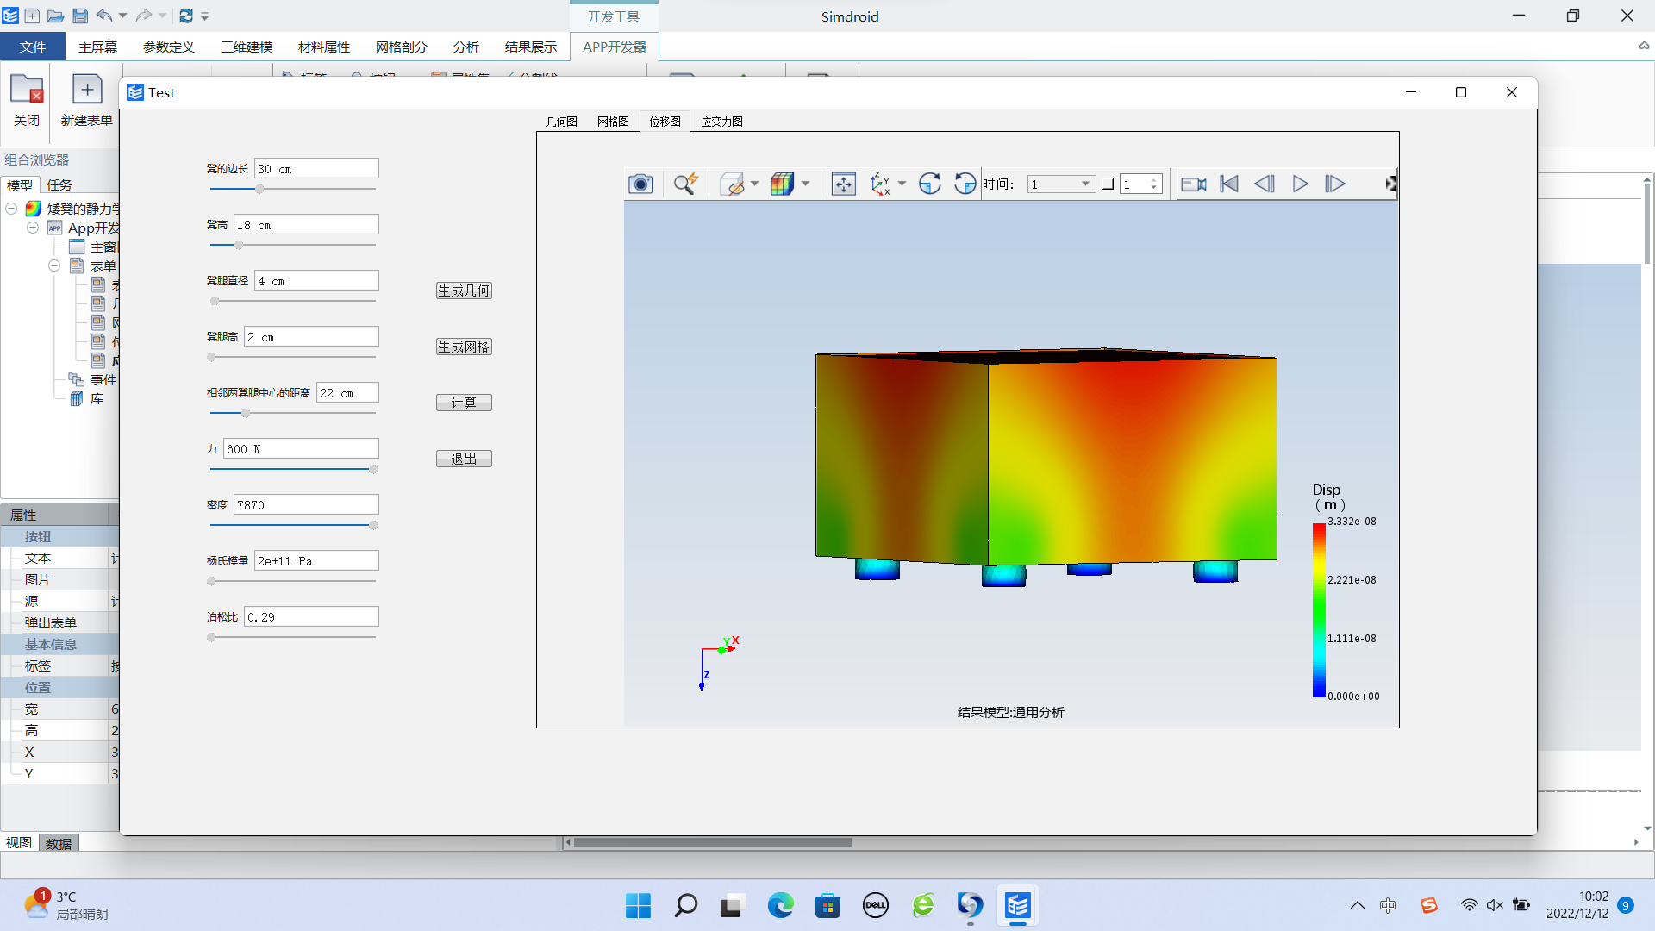Image resolution: width=1655 pixels, height=931 pixels.
Task: Open the 文件 menu
Action: tap(33, 47)
